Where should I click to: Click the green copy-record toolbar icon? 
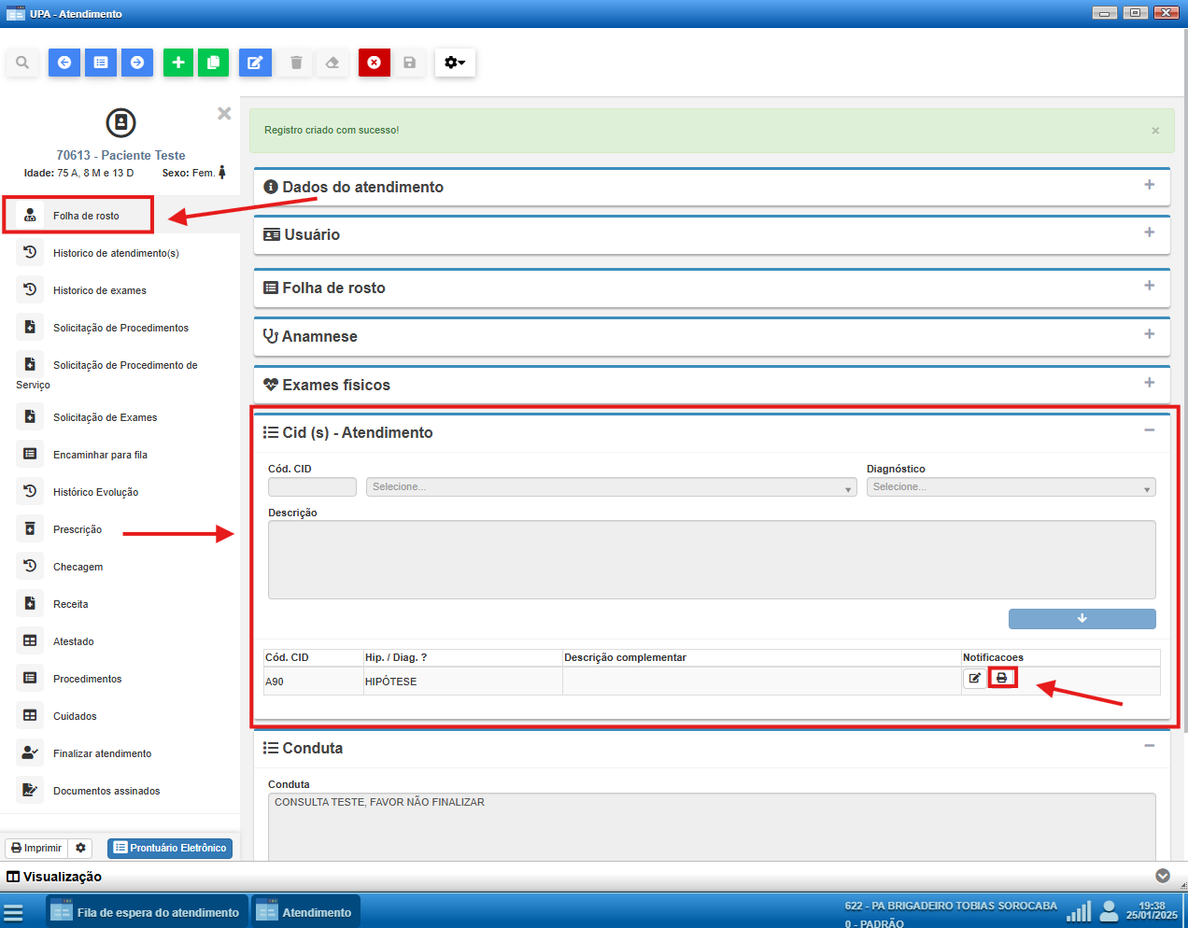[213, 63]
